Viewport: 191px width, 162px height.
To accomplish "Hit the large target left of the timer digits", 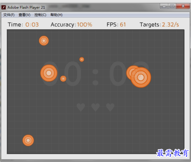I will tap(49, 73).
